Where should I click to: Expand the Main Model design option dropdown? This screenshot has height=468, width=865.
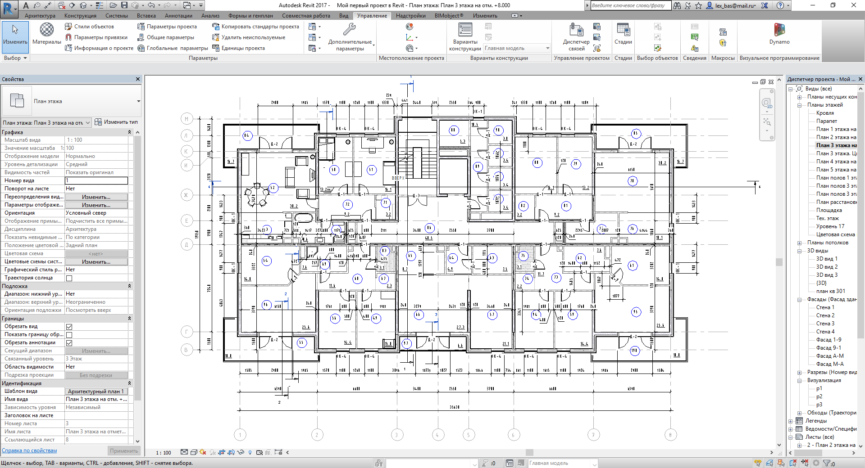point(547,49)
